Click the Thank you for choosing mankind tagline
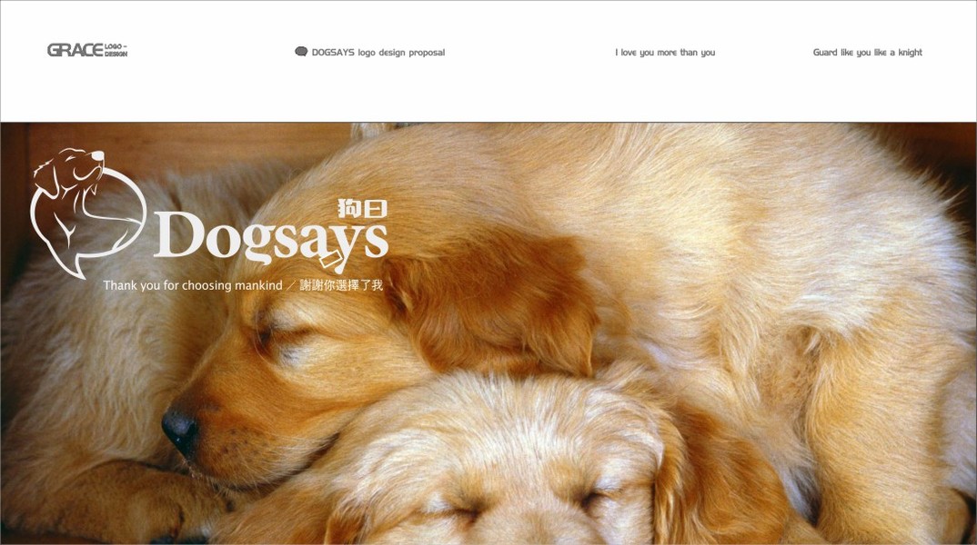977x545 pixels. pyautogui.click(x=193, y=285)
